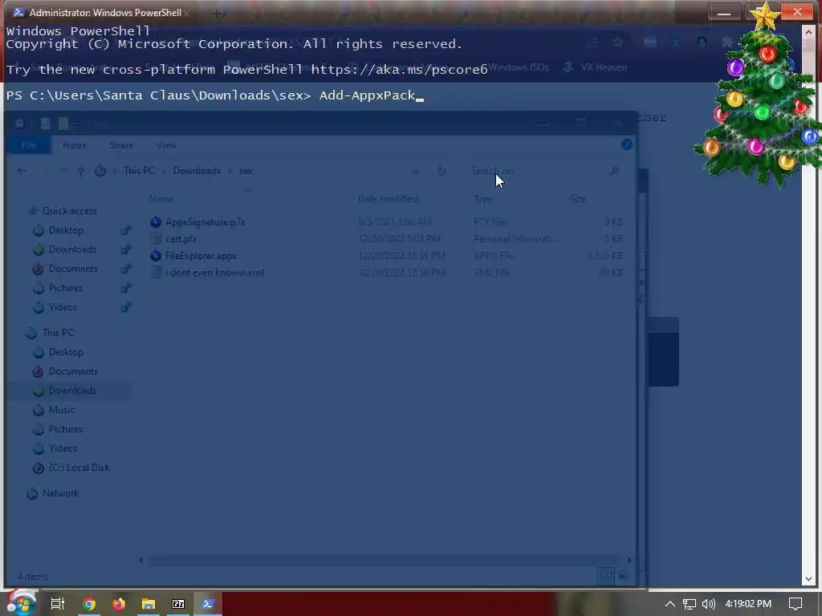Go back with the File Explorer back arrow
Viewport: 822px width, 616px height.
[x=22, y=171]
